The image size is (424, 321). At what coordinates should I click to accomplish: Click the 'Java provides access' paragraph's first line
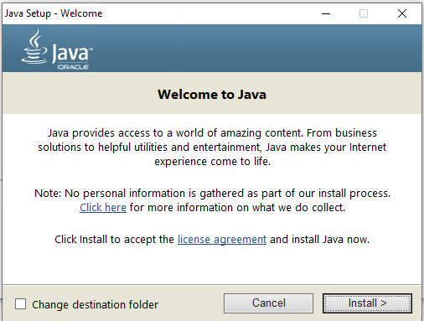tap(212, 133)
